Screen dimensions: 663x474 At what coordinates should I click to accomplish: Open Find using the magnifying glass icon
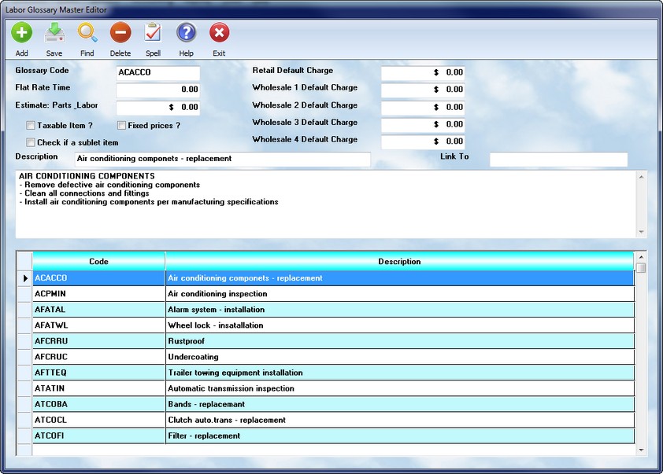coord(87,33)
